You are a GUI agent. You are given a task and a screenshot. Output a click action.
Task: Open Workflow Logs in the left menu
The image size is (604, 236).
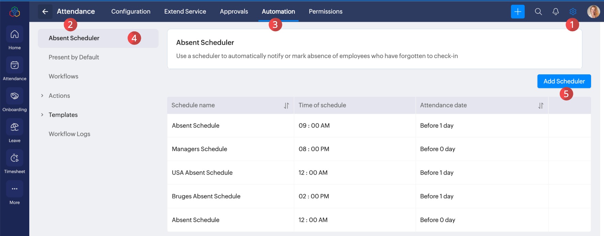click(69, 134)
